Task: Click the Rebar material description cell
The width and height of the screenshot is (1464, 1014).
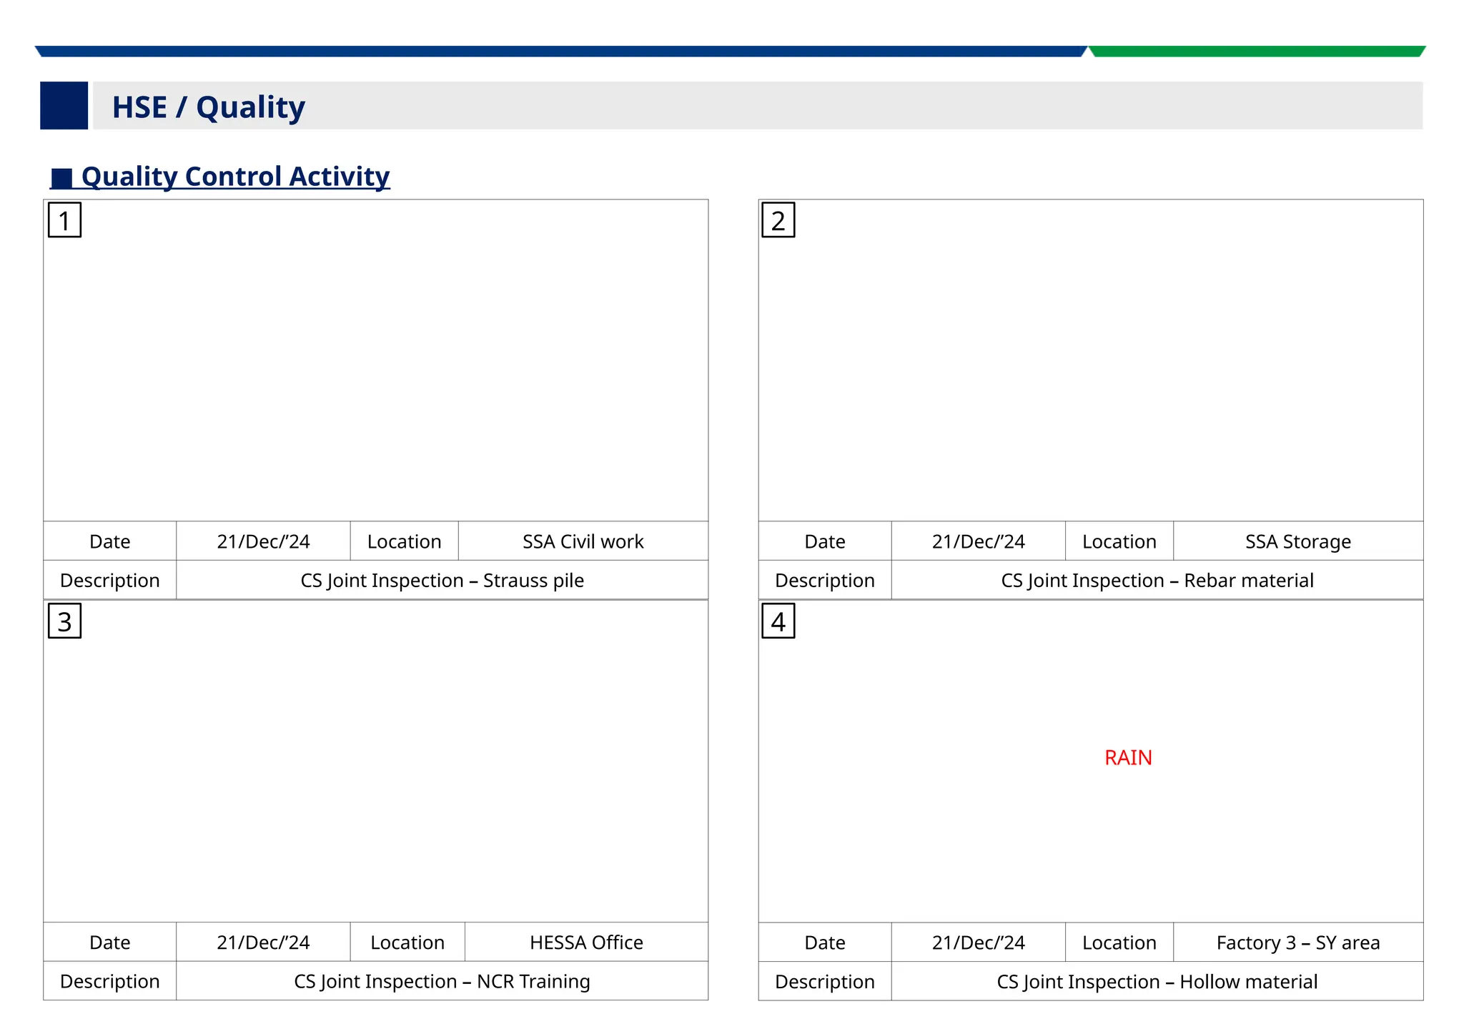Action: (x=1157, y=581)
